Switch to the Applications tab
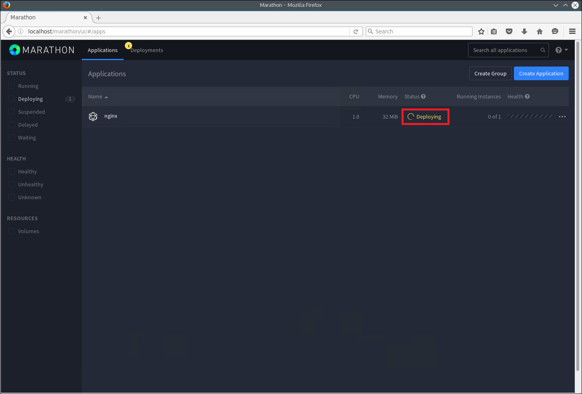The height and width of the screenshot is (394, 582). 103,50
